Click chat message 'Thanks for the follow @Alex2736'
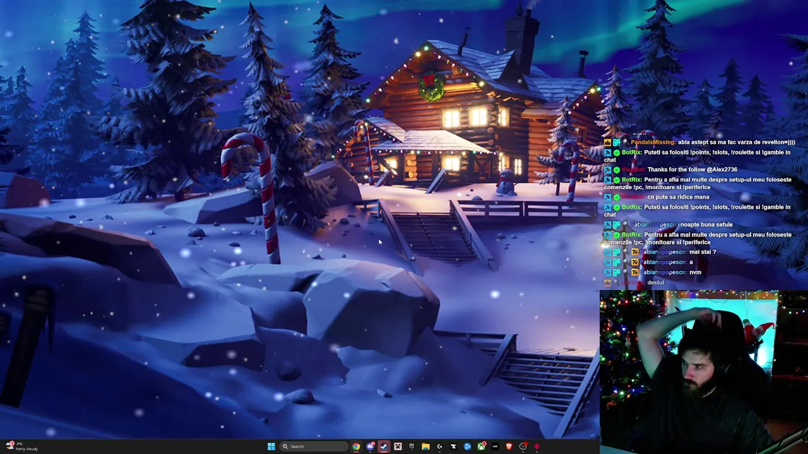 point(692,170)
